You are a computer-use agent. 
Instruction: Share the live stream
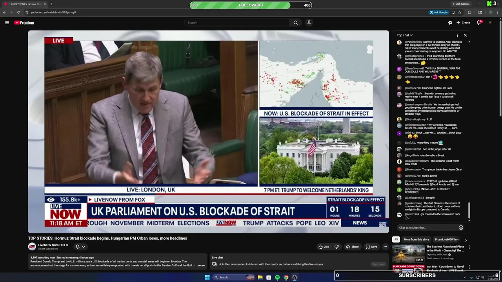point(352,247)
